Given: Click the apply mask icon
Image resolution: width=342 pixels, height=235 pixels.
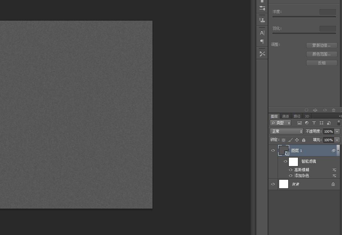Looking at the screenshot, I should pos(315,110).
